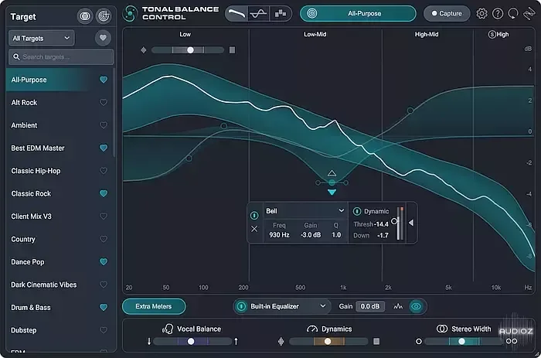Screen dimensions: 541x358
Task: Click the down triangle below EQ node
Action: point(332,193)
